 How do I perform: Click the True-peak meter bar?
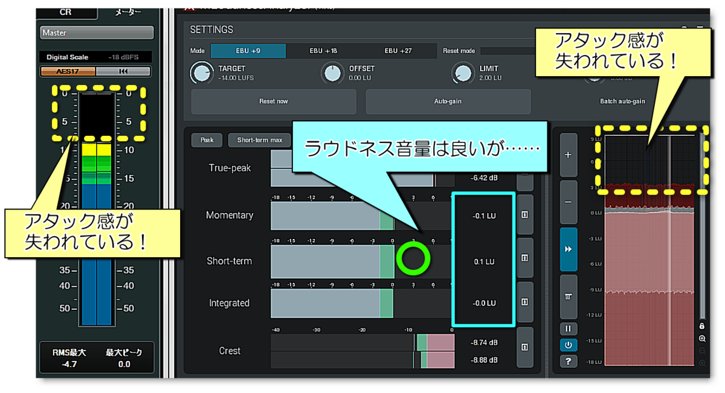[x=361, y=168]
